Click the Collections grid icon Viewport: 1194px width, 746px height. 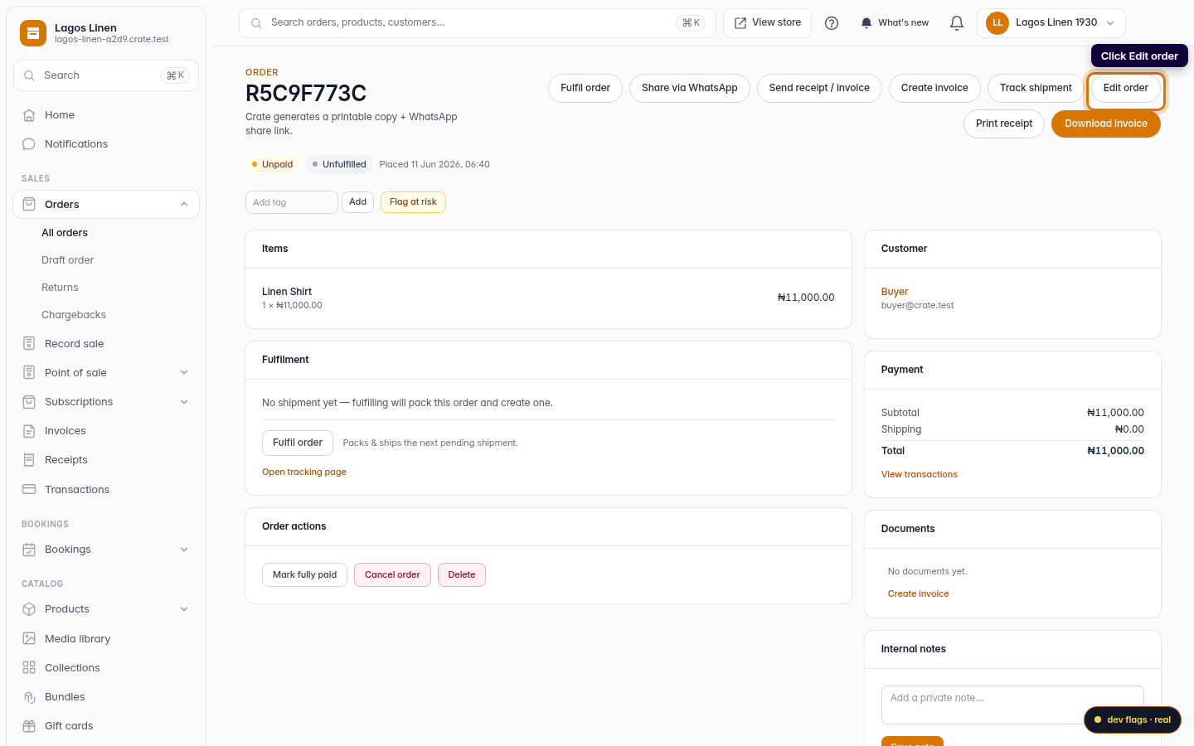29,668
